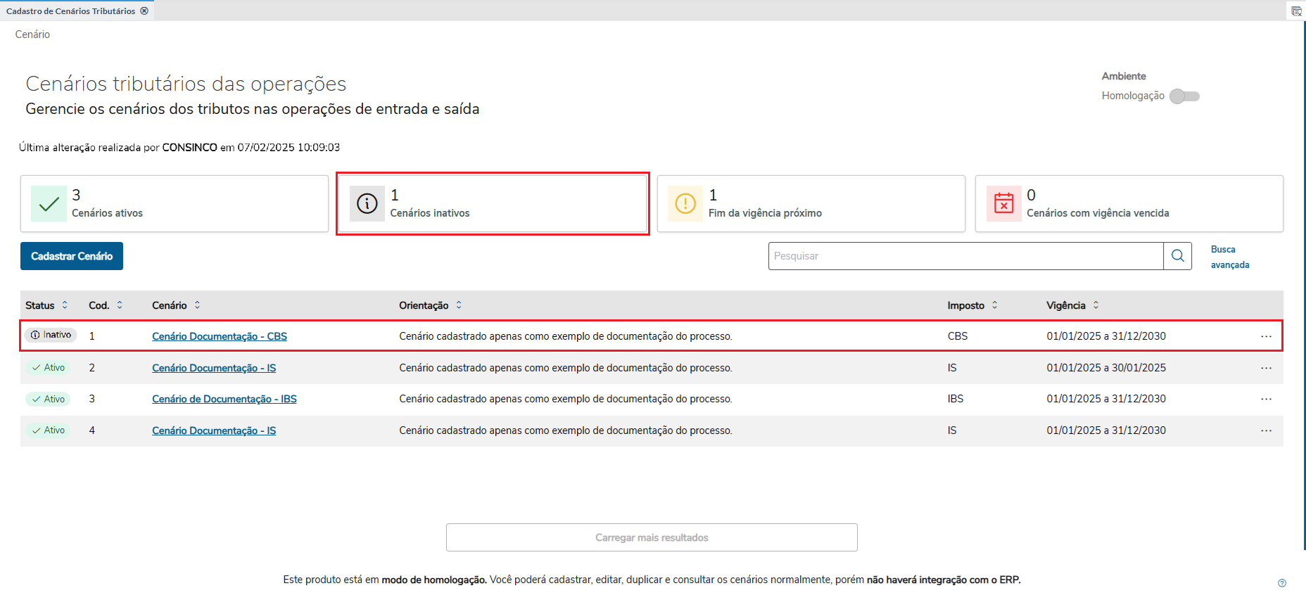Viewport: 1306px width, 600px height.
Task: Click the Busca avançada link
Action: tap(1229, 257)
